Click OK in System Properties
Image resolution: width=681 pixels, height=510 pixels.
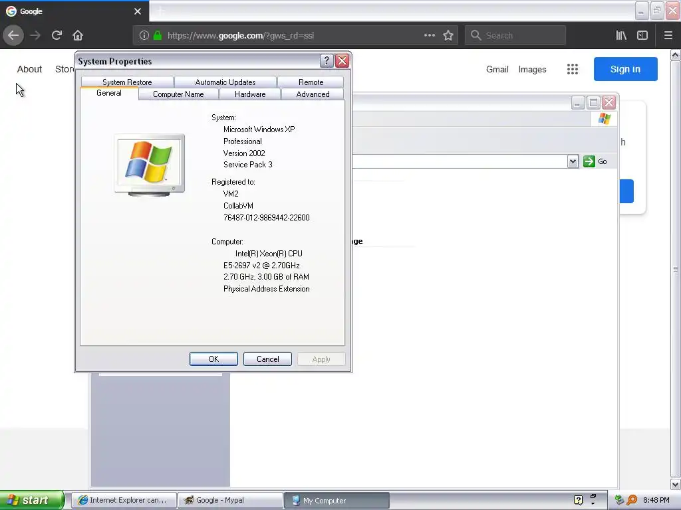[213, 359]
